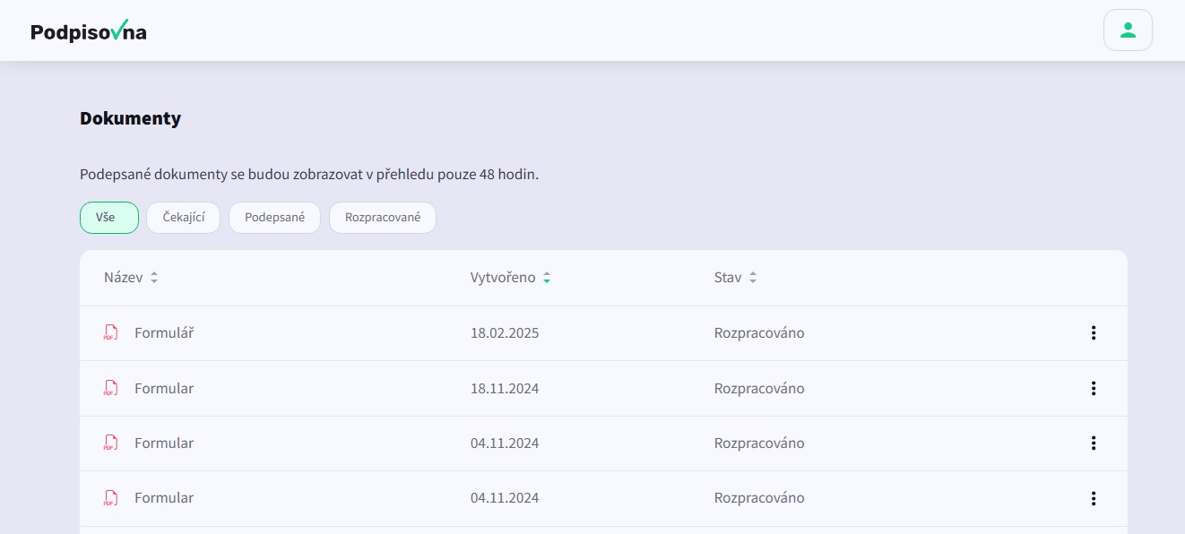The width and height of the screenshot is (1185, 534).
Task: Filter documents by Čekající
Action: click(x=184, y=218)
